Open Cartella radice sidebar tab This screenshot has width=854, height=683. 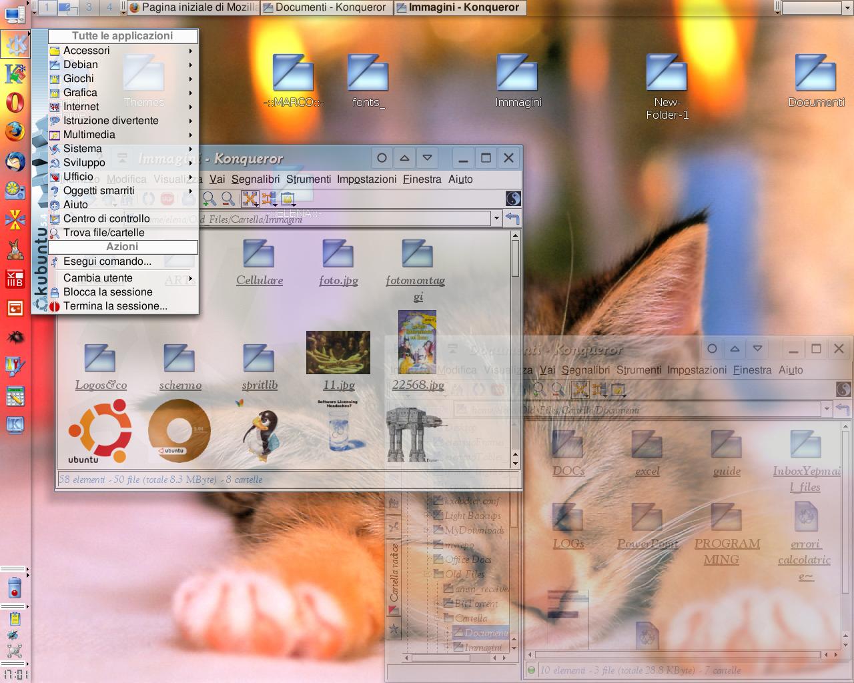click(394, 578)
